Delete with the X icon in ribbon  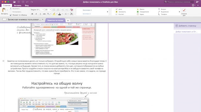(71, 14)
